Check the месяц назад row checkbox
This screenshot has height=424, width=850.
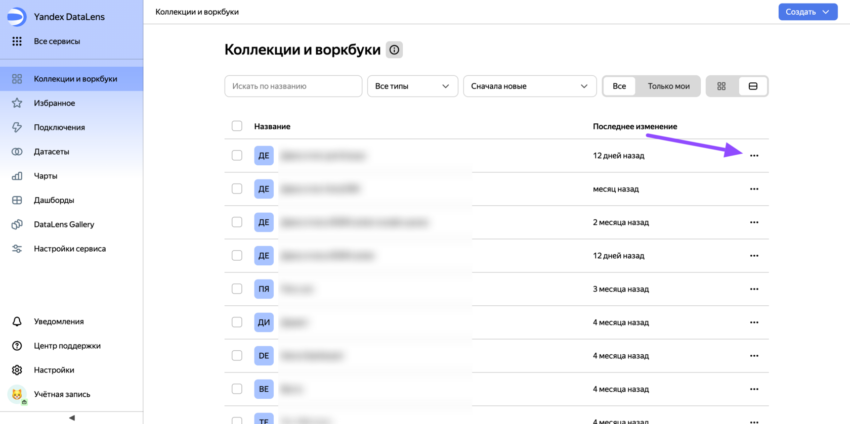(237, 189)
